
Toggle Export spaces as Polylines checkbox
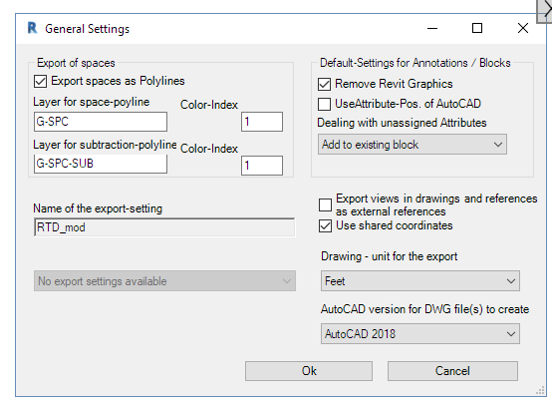pyautogui.click(x=41, y=81)
